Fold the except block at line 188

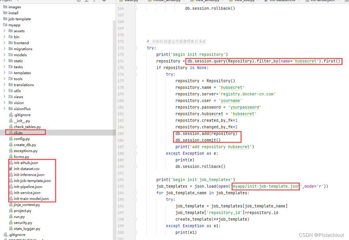point(136,153)
